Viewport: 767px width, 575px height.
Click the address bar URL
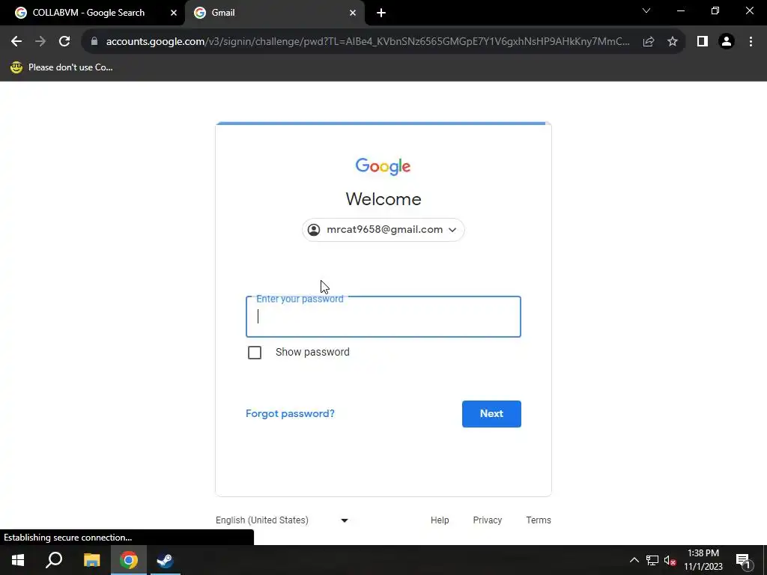coord(367,42)
